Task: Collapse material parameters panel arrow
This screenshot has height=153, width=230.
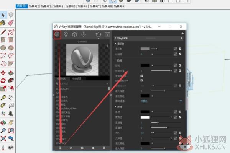Action: [x=111, y=95]
